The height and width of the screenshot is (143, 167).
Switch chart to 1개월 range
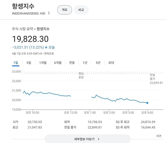tap(43, 63)
